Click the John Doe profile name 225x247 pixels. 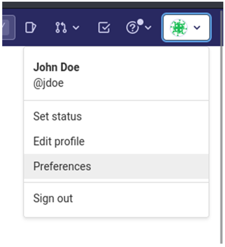point(56,67)
